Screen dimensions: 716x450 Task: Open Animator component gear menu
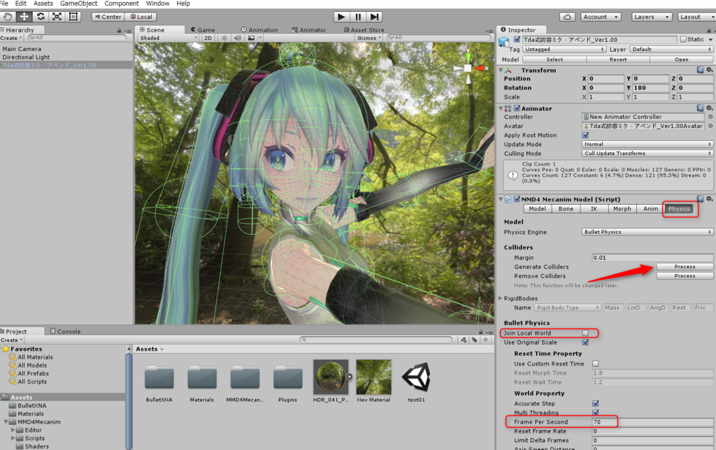(x=710, y=108)
